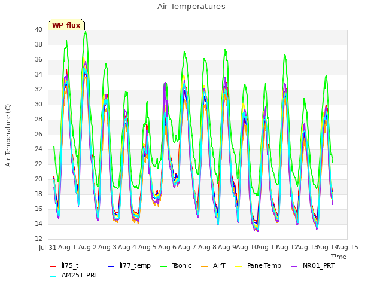This screenshot has width=383, height=287.
Task: Click the WP_flux annotation label
Action: click(66, 25)
